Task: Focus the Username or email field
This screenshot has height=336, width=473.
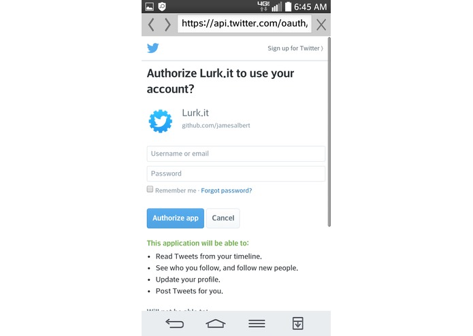Action: (x=236, y=154)
